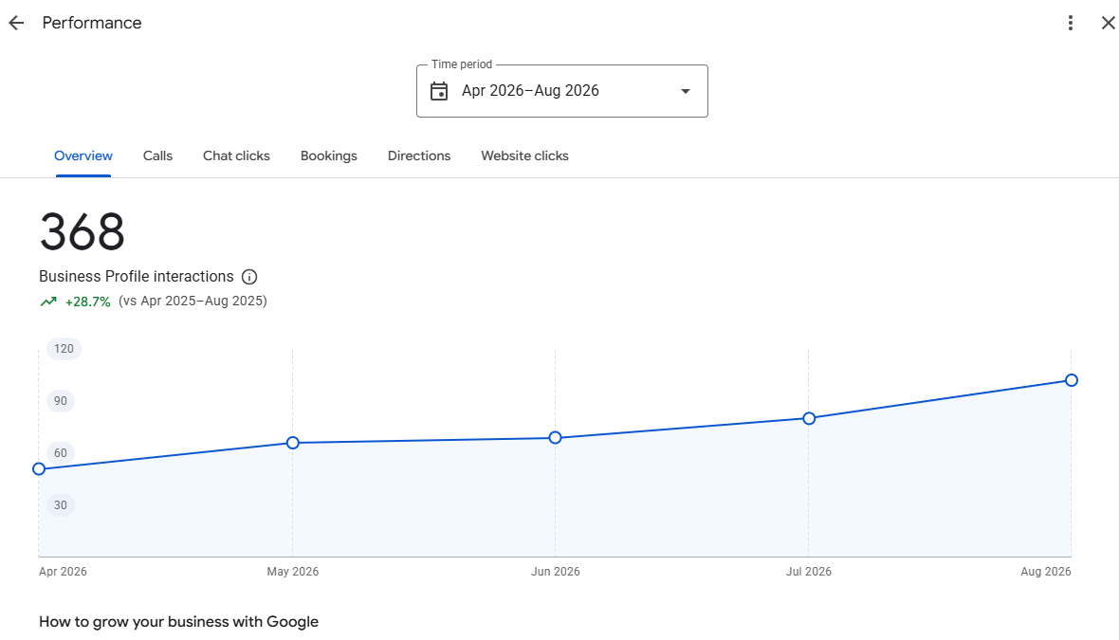
Task: Switch to the Calls tab
Action: (157, 155)
